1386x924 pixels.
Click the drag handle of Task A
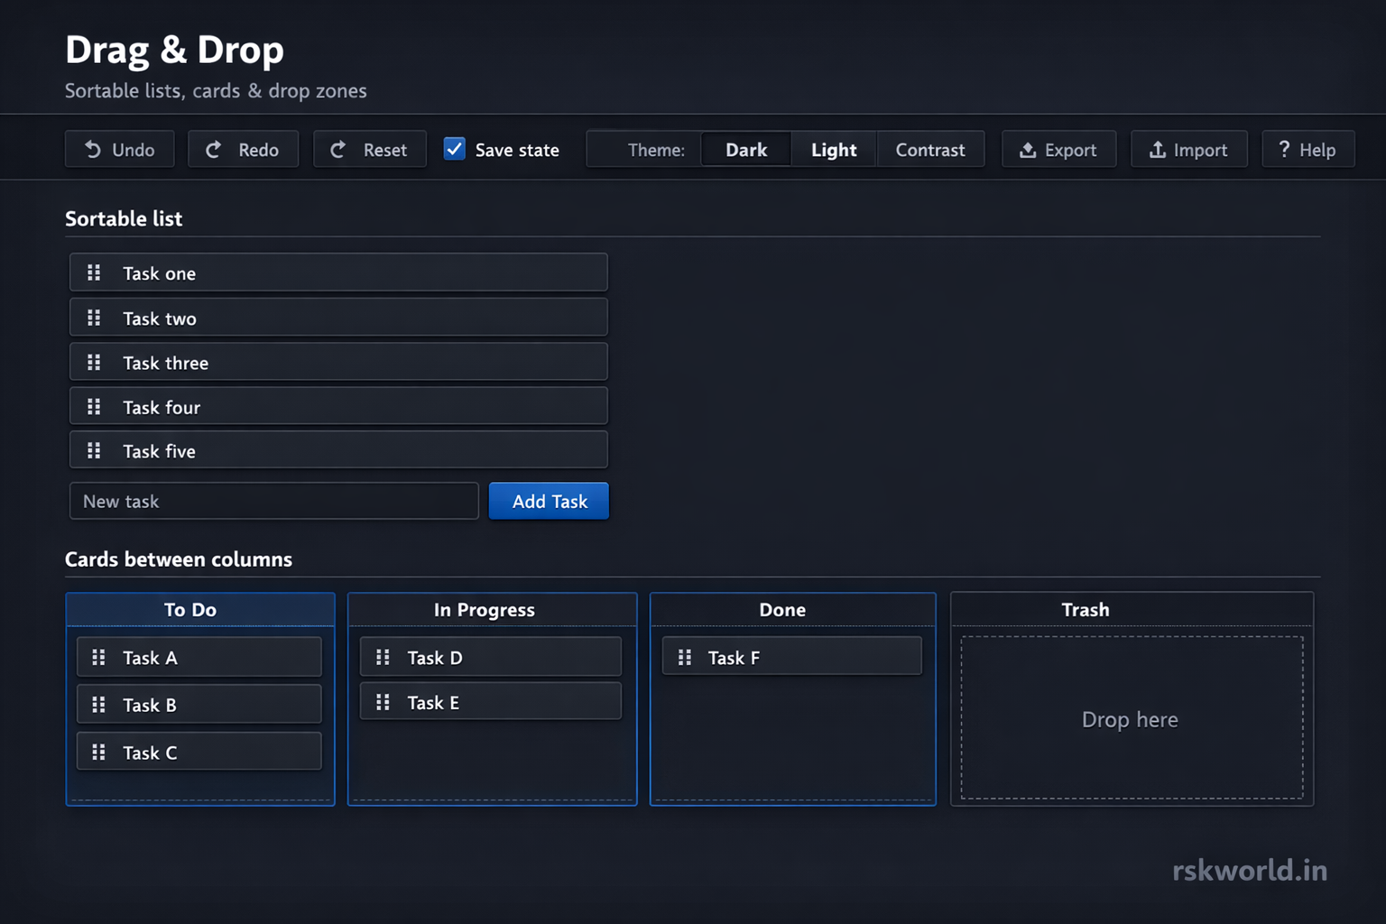[99, 657]
